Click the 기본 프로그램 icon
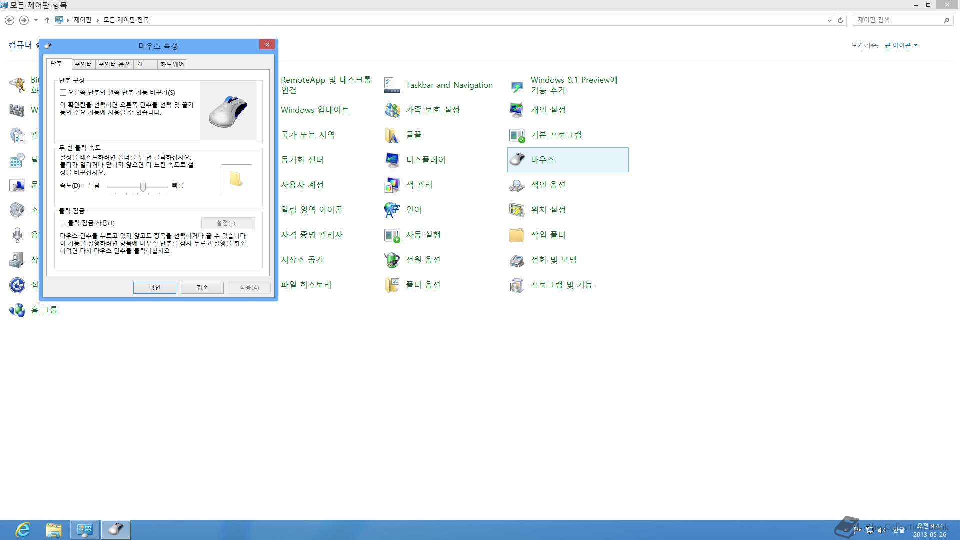This screenshot has height=540, width=960. (517, 135)
